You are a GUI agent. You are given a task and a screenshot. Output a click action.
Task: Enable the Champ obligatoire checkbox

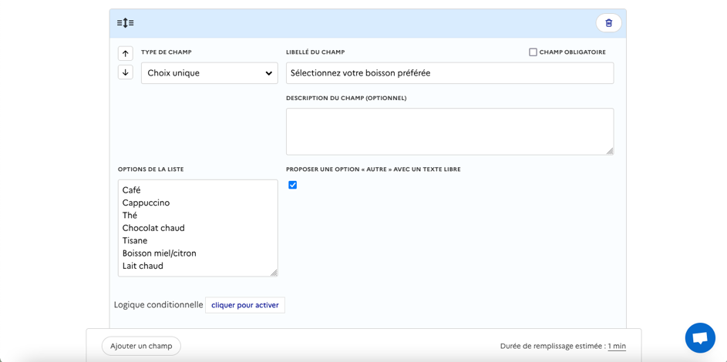click(533, 52)
